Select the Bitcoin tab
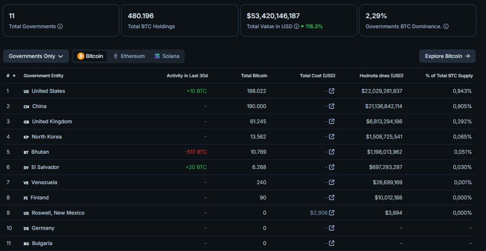The height and width of the screenshot is (251, 486). 90,56
